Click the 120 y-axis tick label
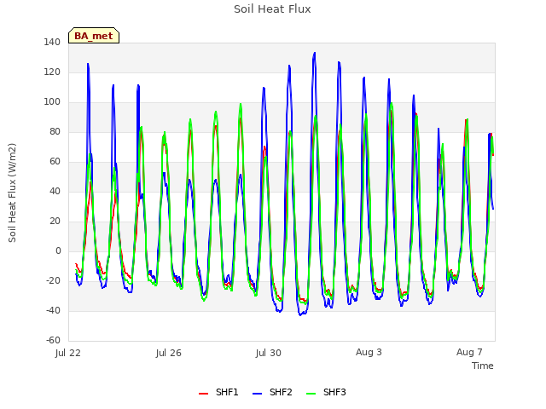The image size is (546, 409). (x=52, y=72)
